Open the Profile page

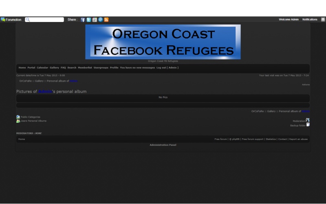[x=114, y=68]
